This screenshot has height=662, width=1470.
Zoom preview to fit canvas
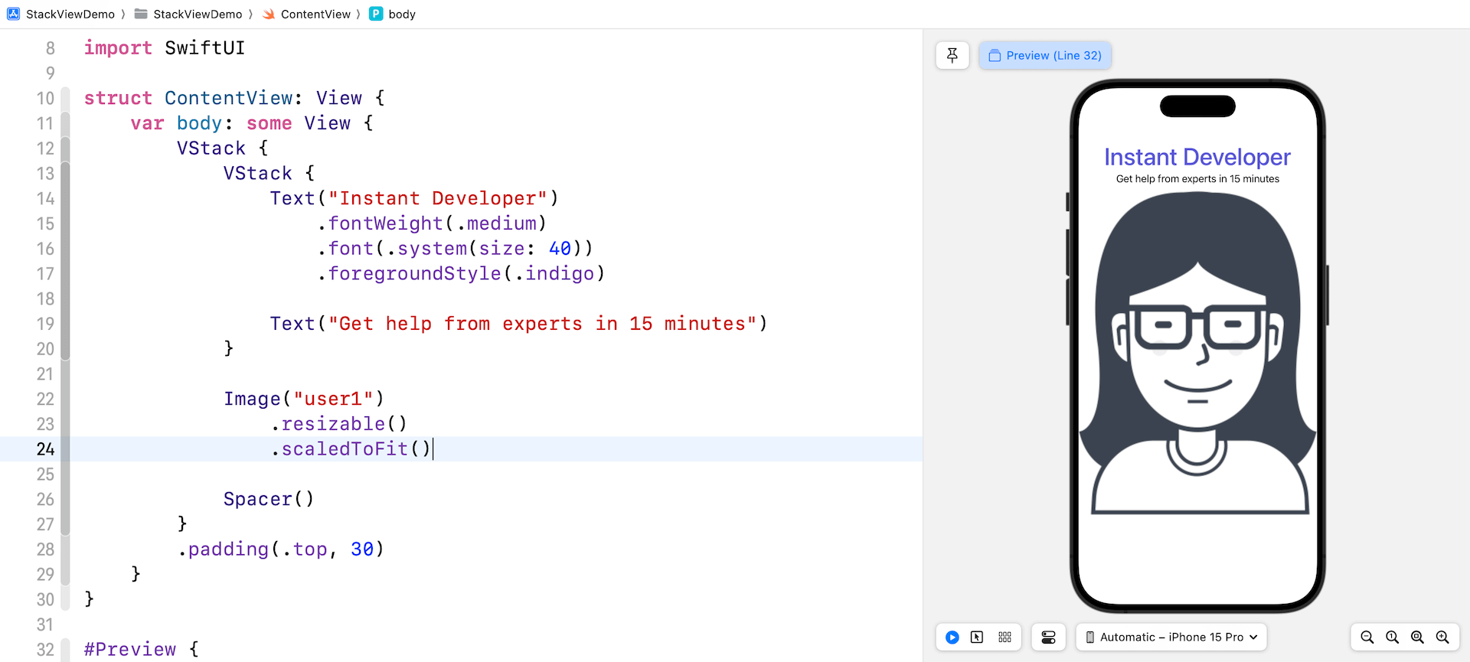coord(1417,638)
